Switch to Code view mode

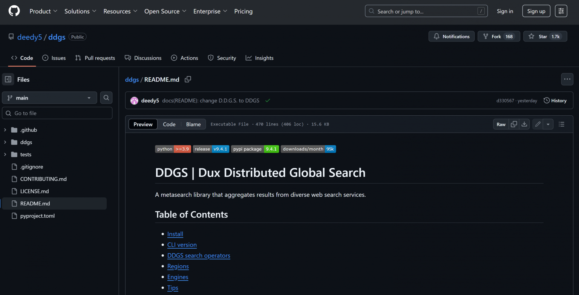pos(169,124)
